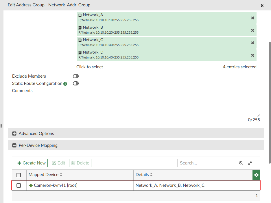Click the Delete button
This screenshot has width=271, height=203.
pos(80,163)
